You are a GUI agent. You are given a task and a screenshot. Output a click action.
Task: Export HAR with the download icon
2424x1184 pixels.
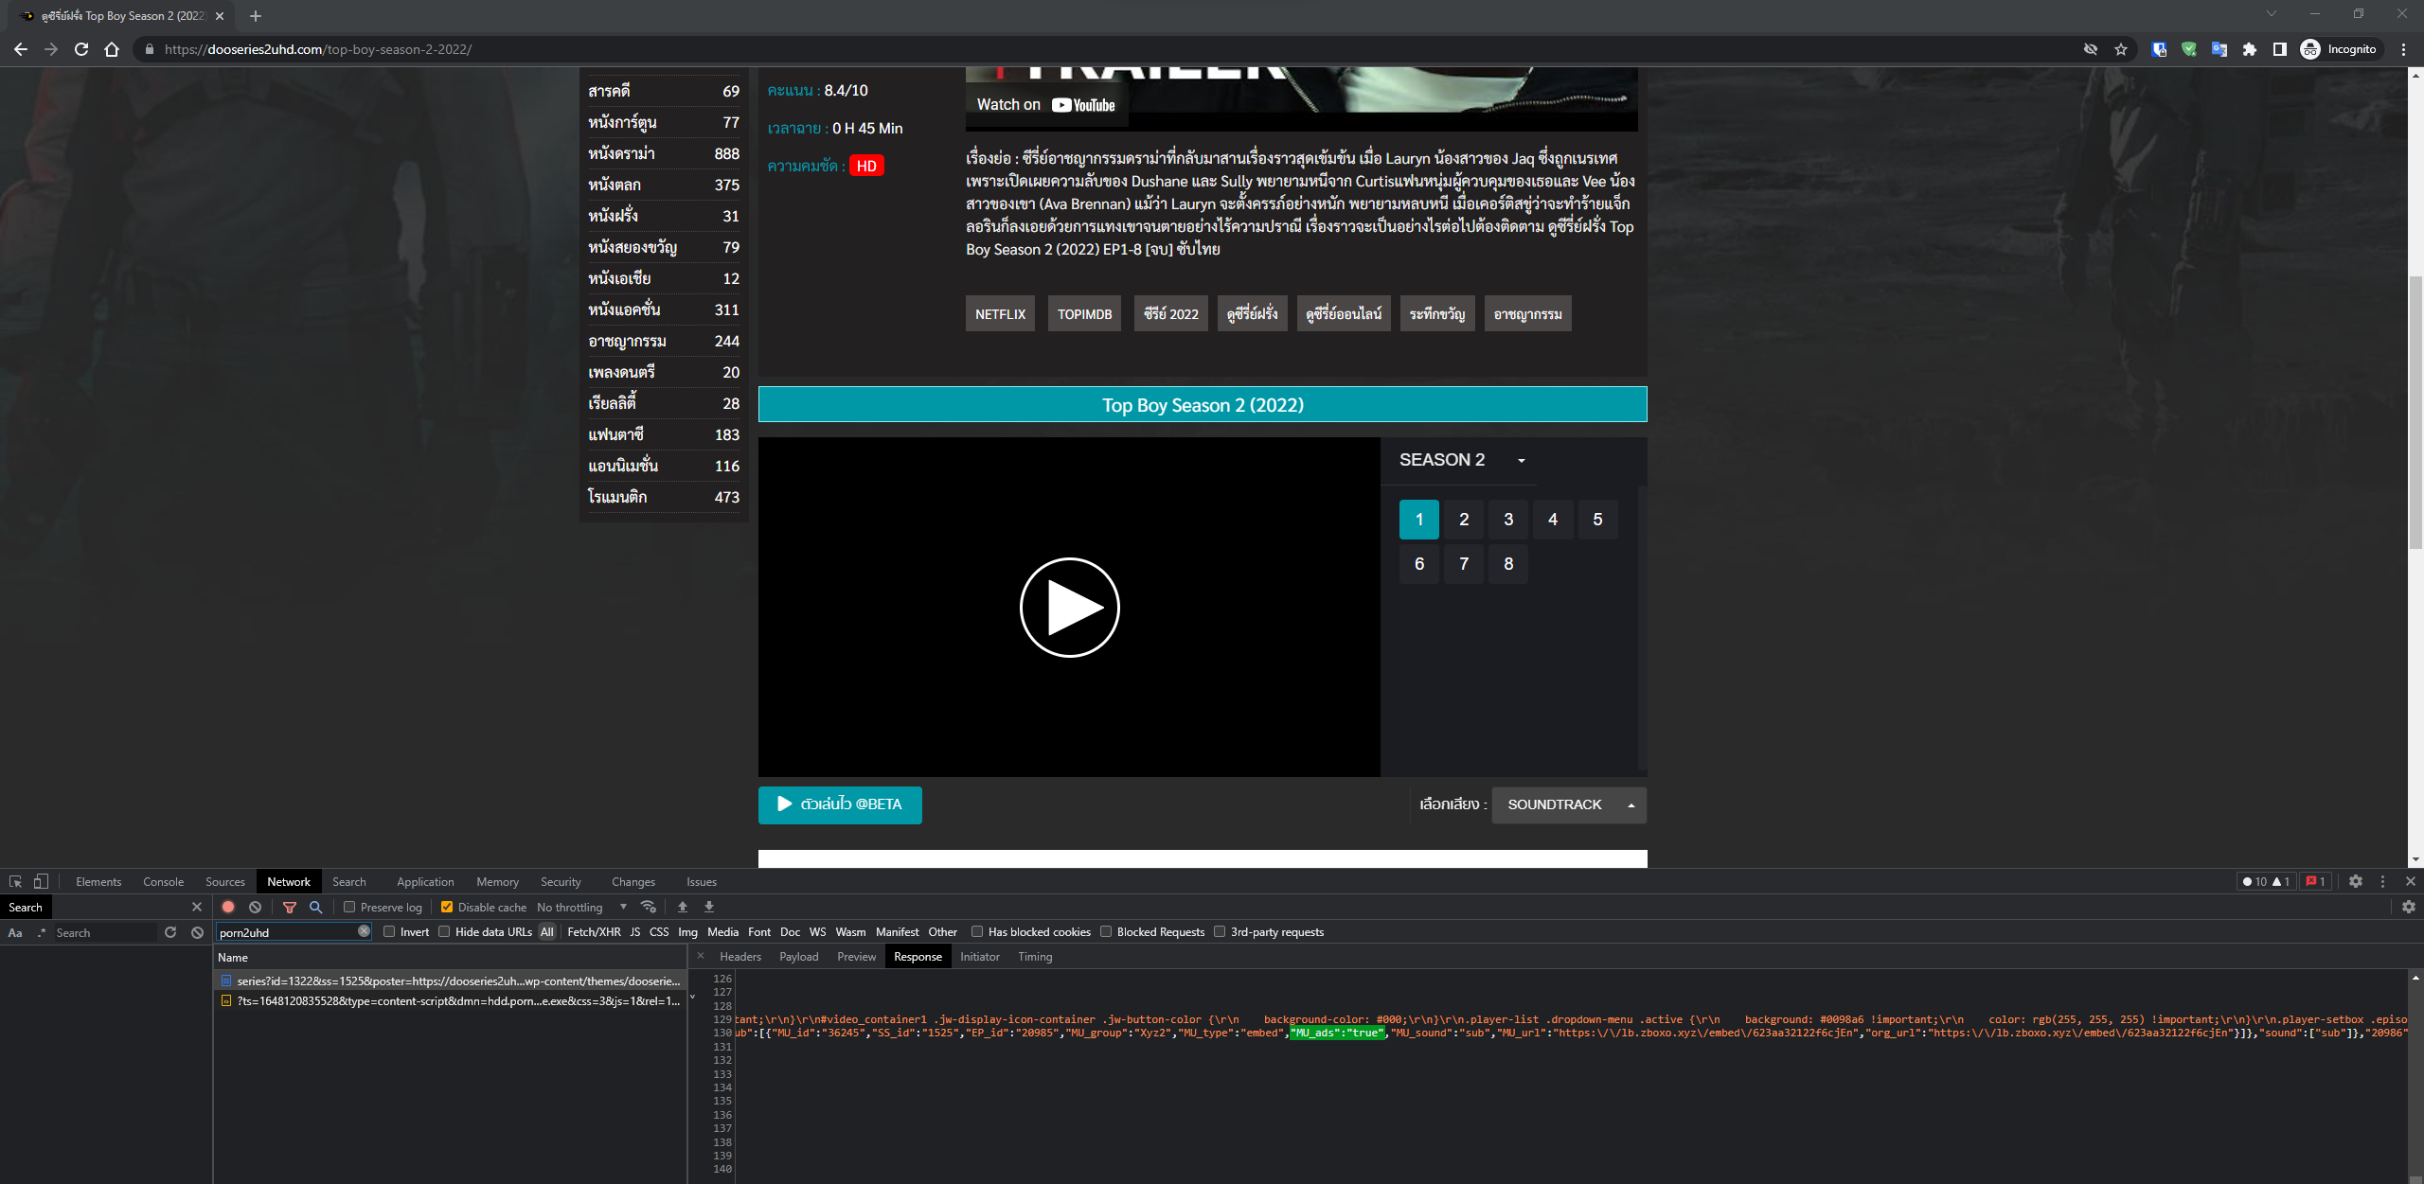[x=708, y=907]
